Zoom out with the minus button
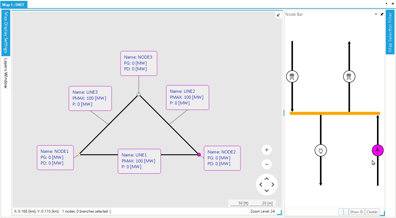 tap(267, 165)
